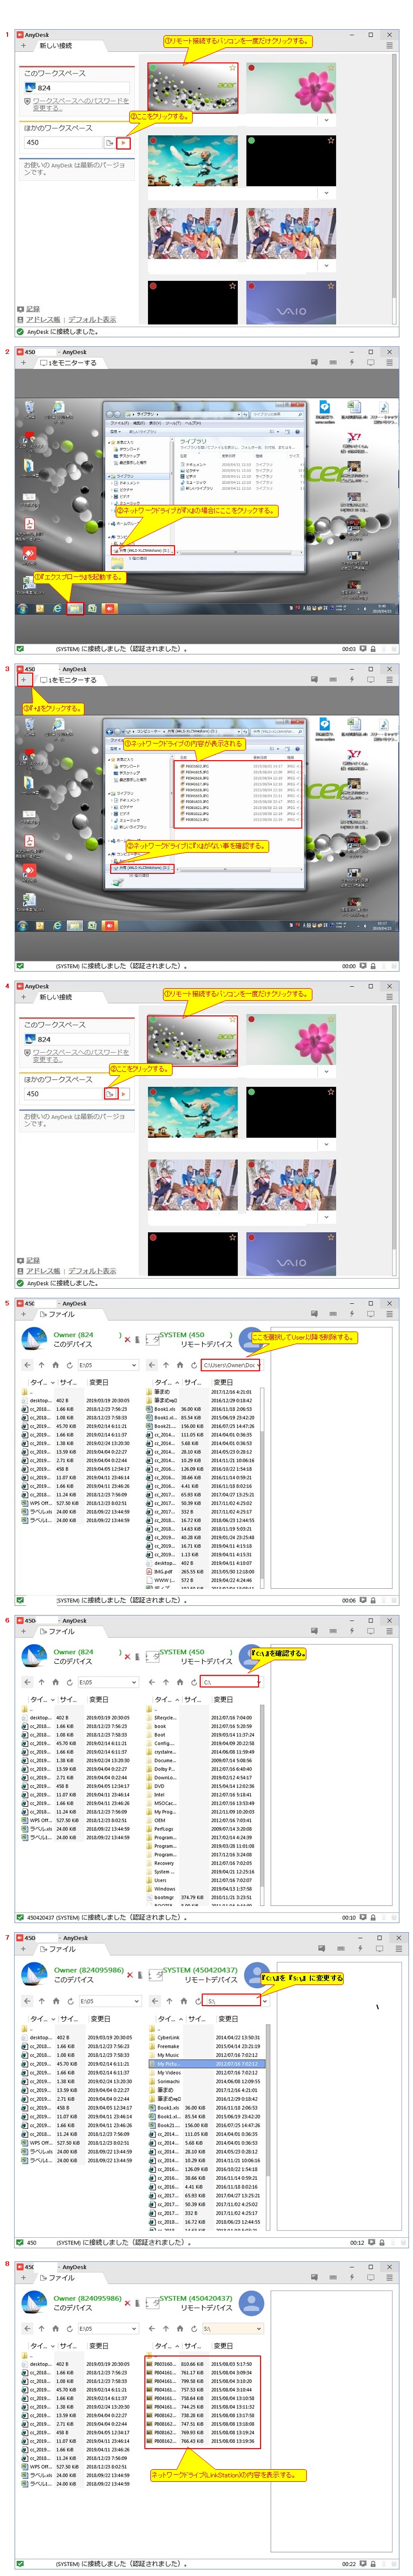
Task: Go back in the local pane, 00:10 session
Action: click(27, 1682)
